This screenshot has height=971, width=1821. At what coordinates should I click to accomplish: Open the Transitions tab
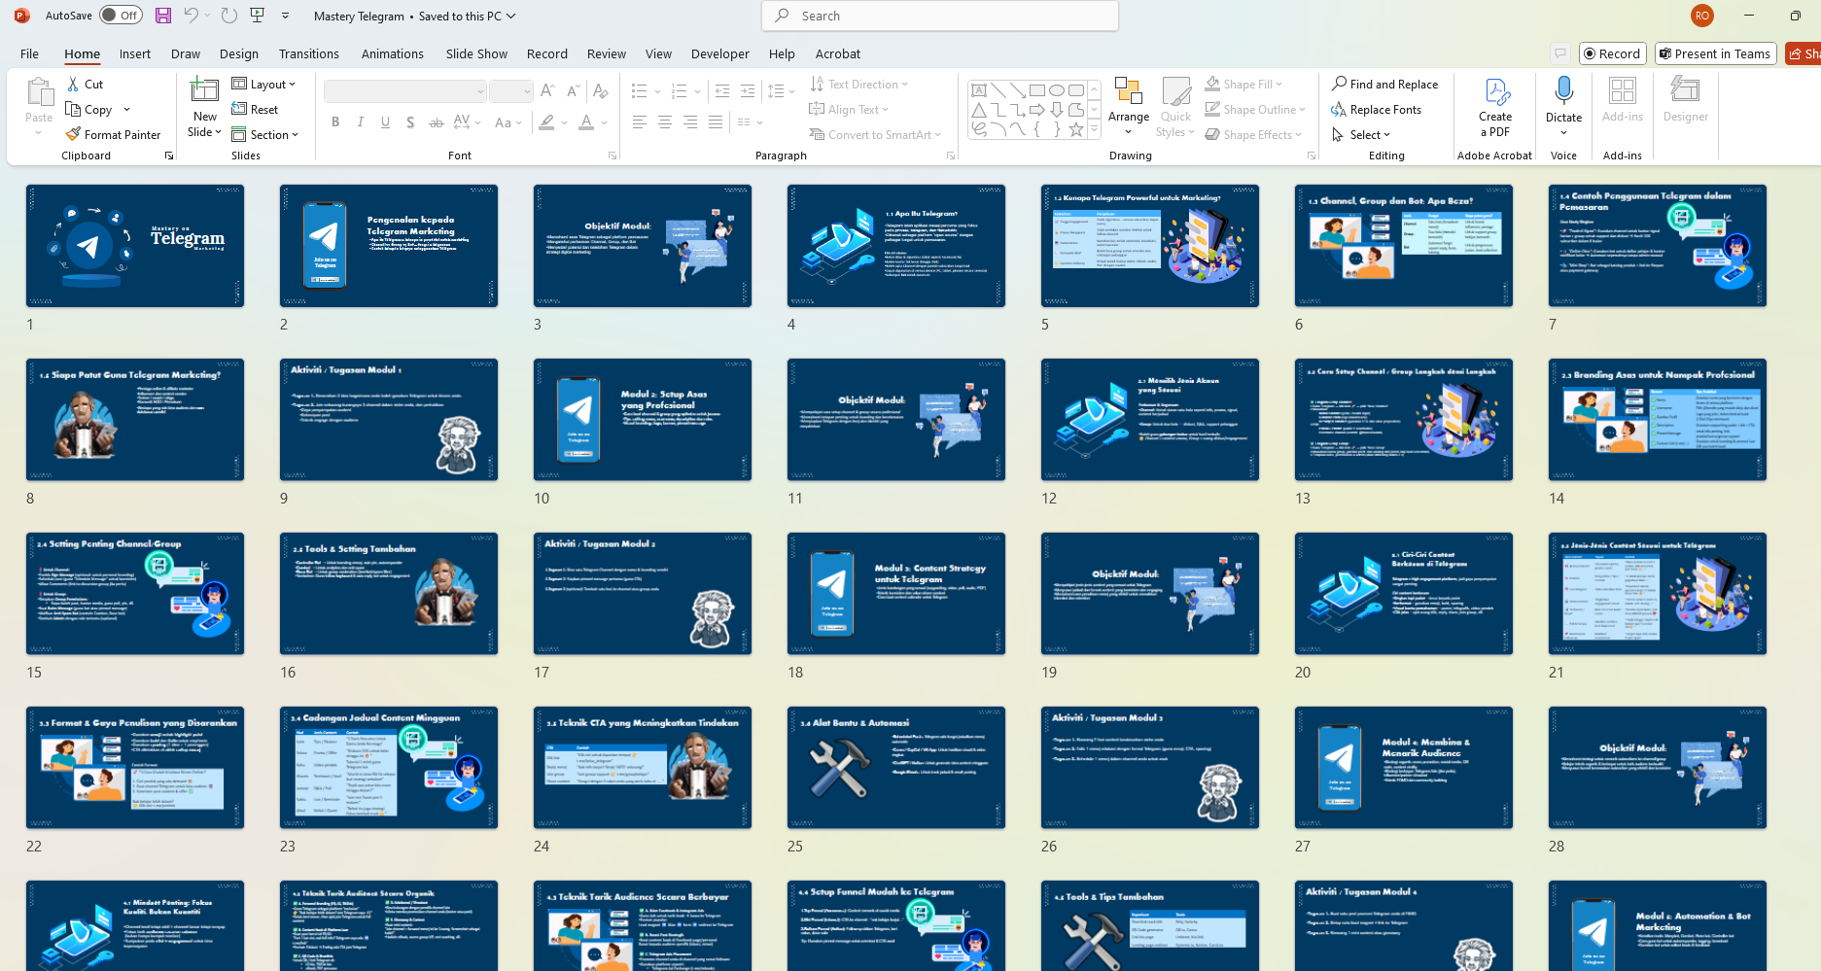point(309,53)
